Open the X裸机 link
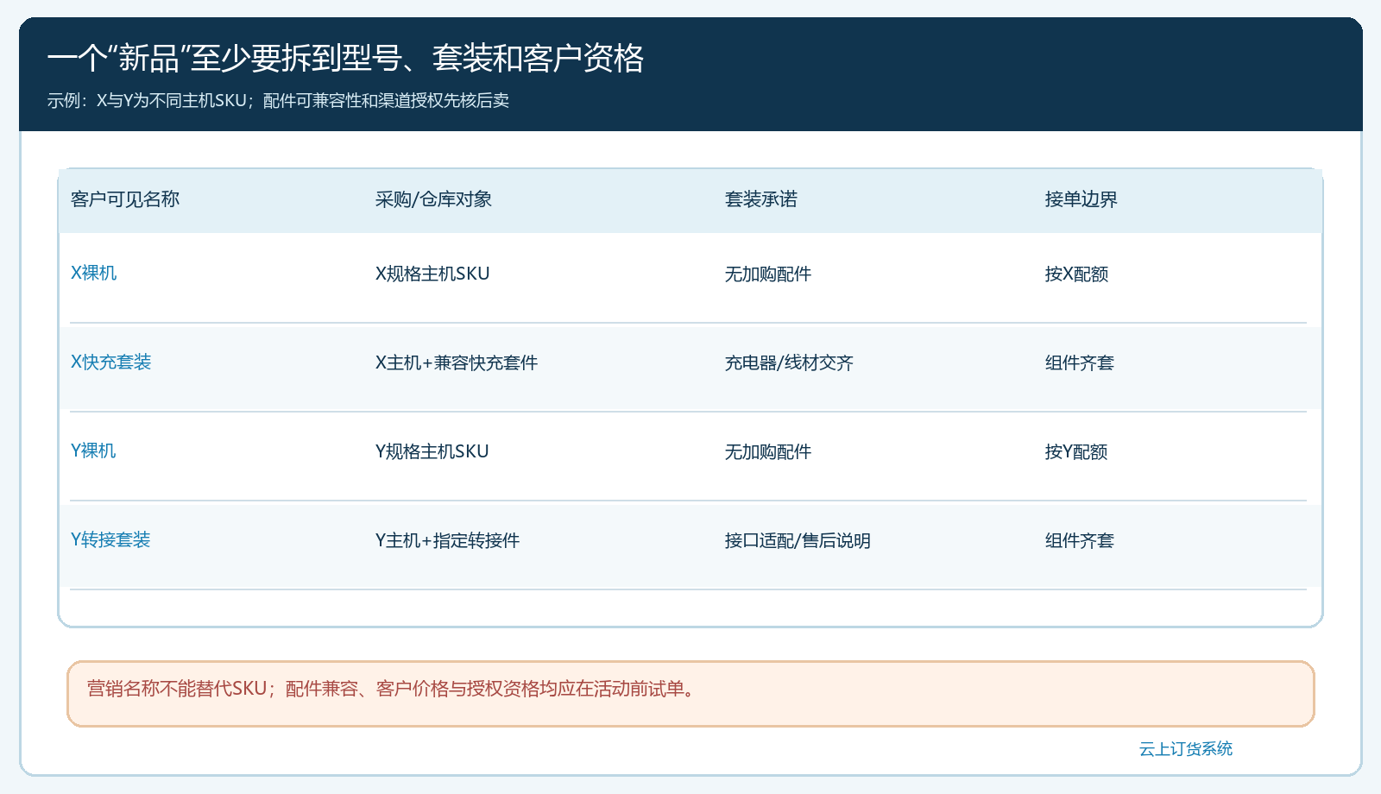 coord(93,273)
